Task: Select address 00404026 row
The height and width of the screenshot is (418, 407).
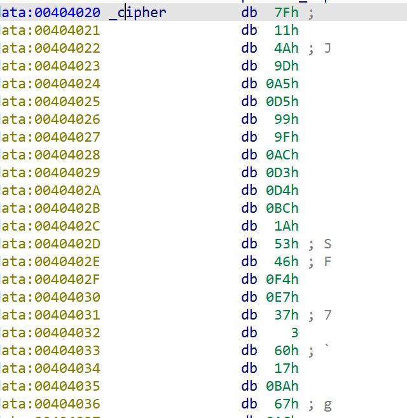Action: tap(51, 119)
